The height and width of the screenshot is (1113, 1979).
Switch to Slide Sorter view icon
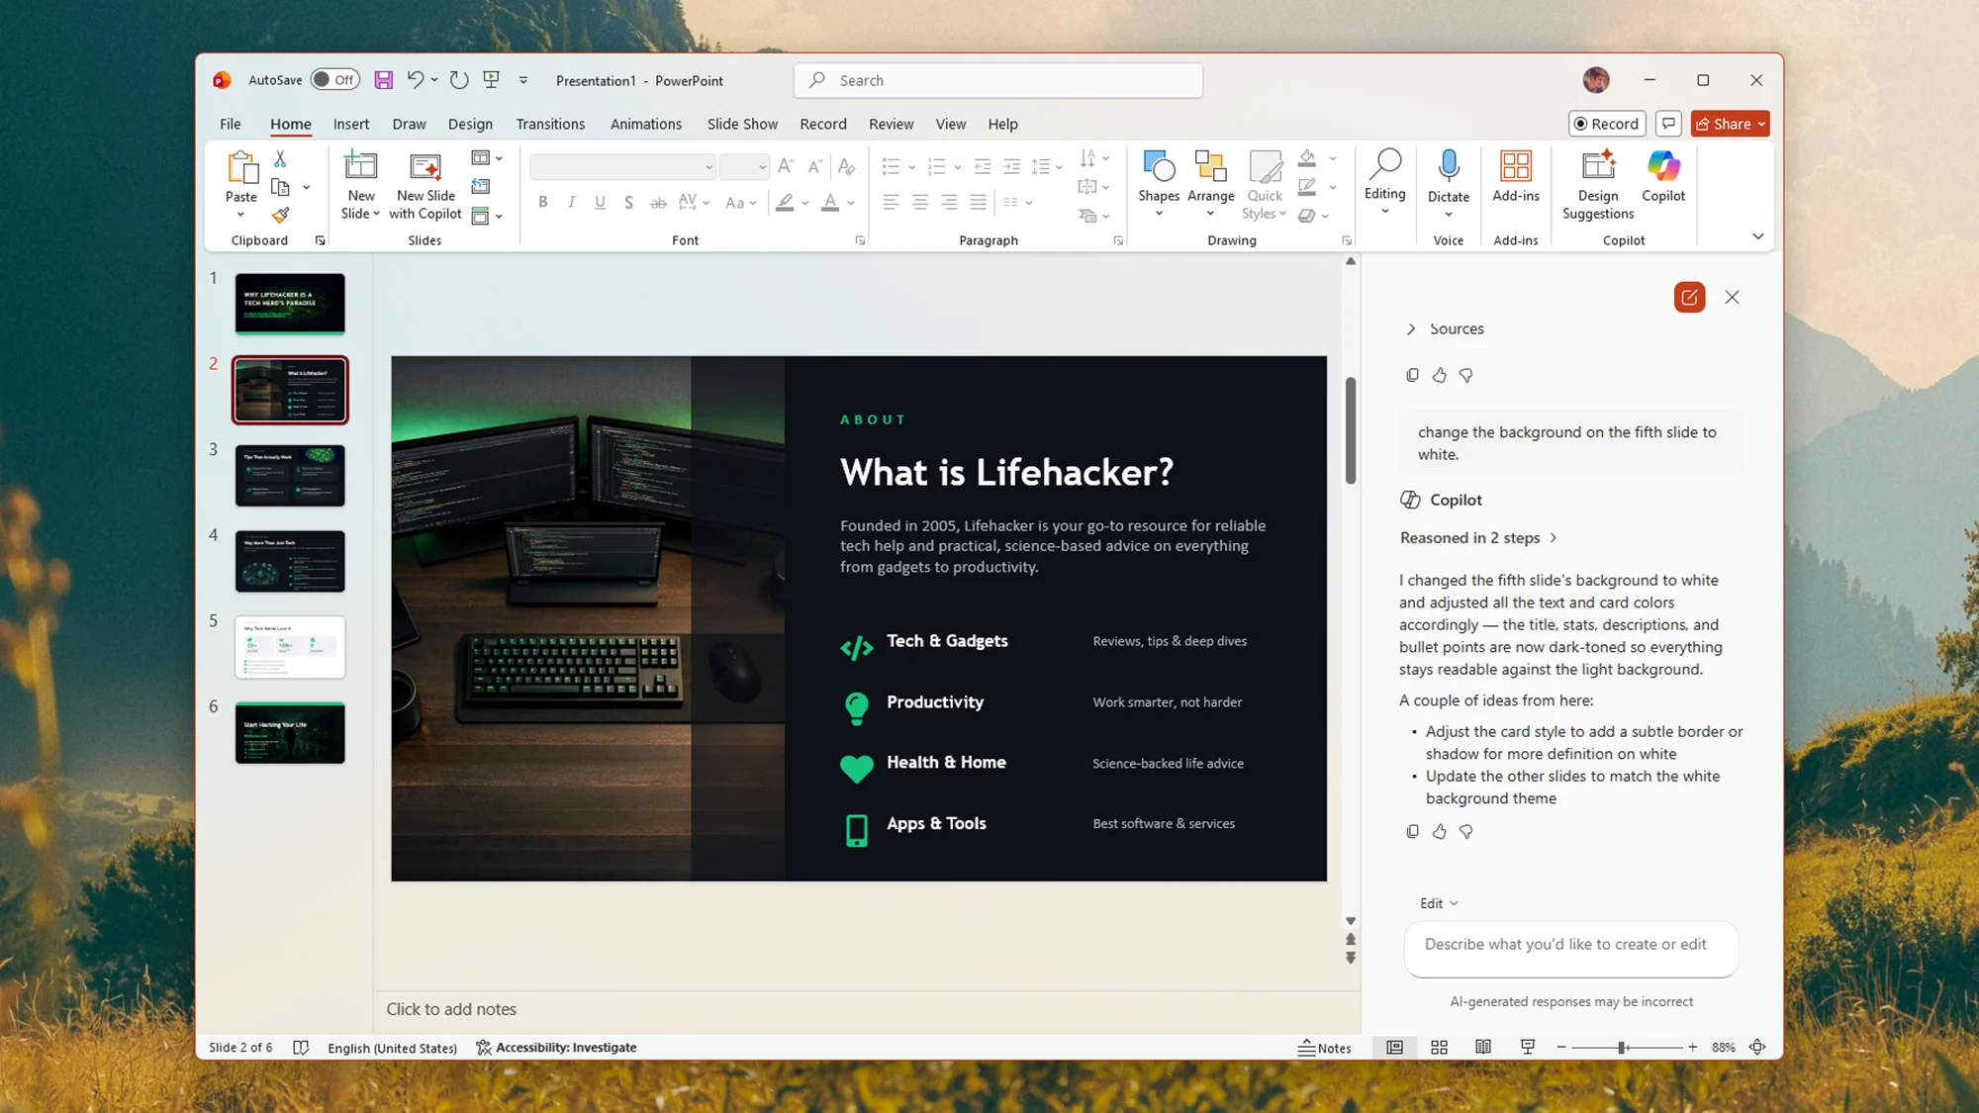(x=1439, y=1047)
